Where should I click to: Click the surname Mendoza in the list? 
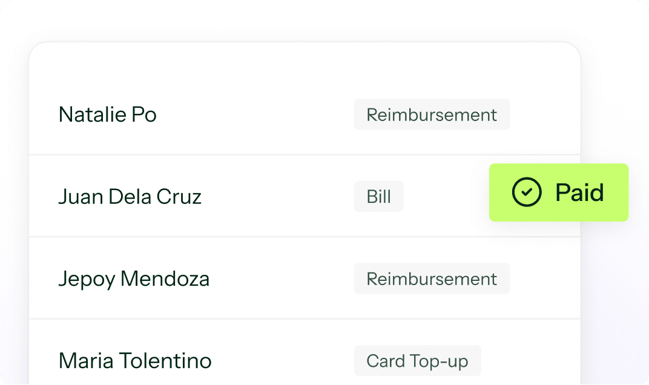tap(165, 279)
